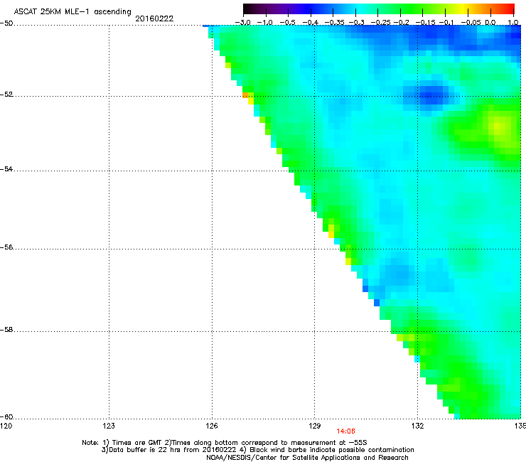This screenshot has width=526, height=462.
Task: Click the -0.35 color scale label
Action: coord(335,23)
